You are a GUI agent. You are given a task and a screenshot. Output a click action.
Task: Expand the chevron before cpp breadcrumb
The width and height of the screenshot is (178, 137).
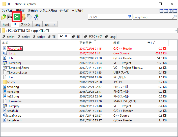(32, 31)
